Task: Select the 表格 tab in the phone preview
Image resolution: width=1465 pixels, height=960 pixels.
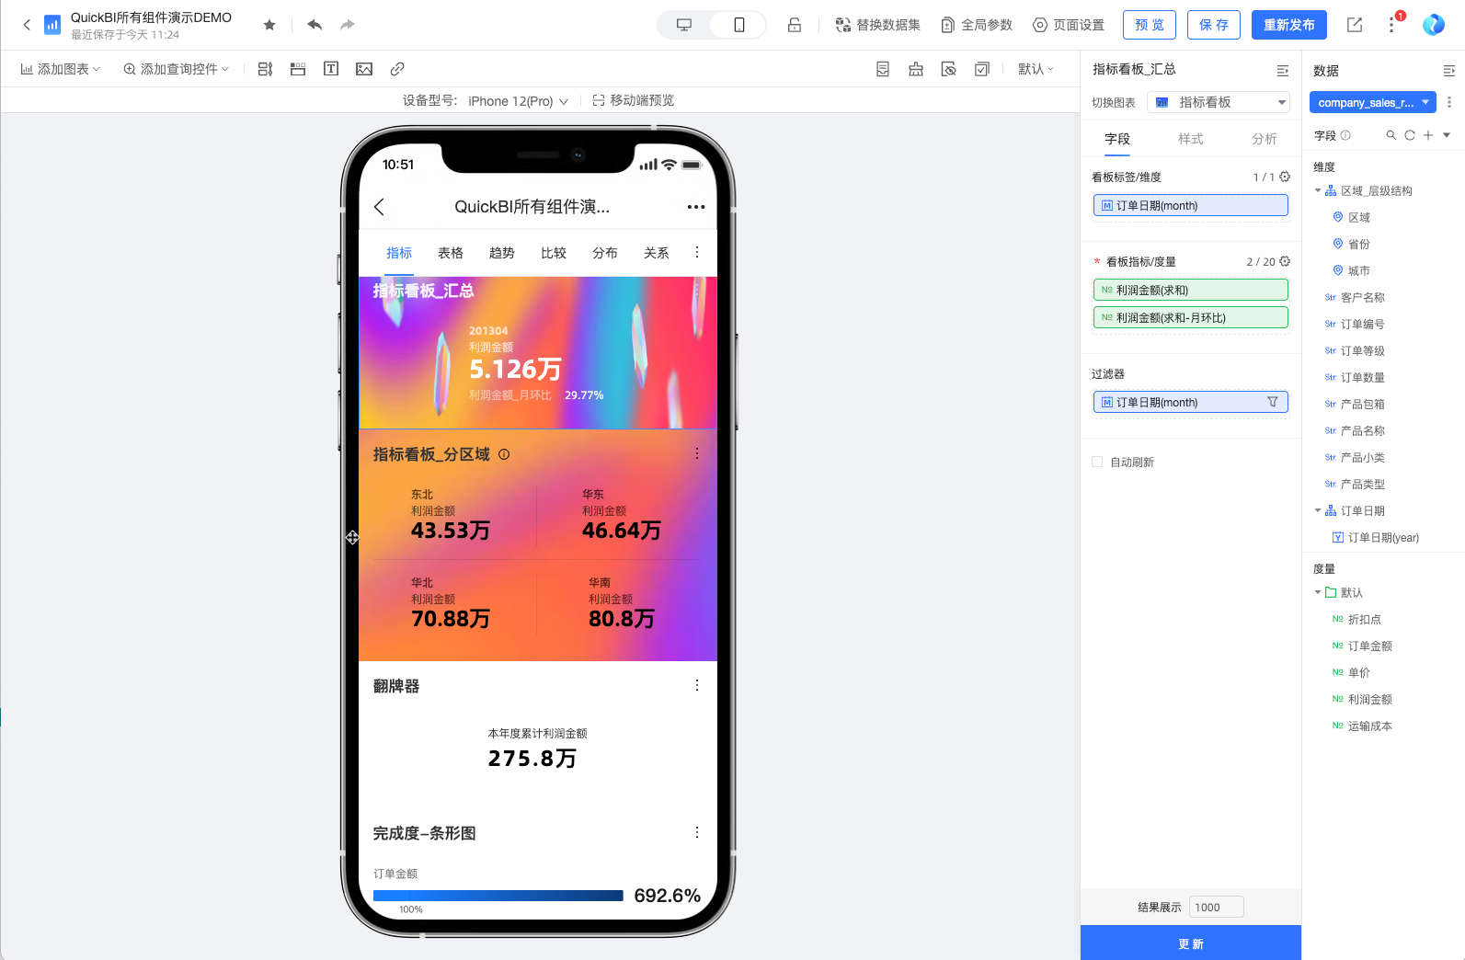Action: tap(451, 253)
